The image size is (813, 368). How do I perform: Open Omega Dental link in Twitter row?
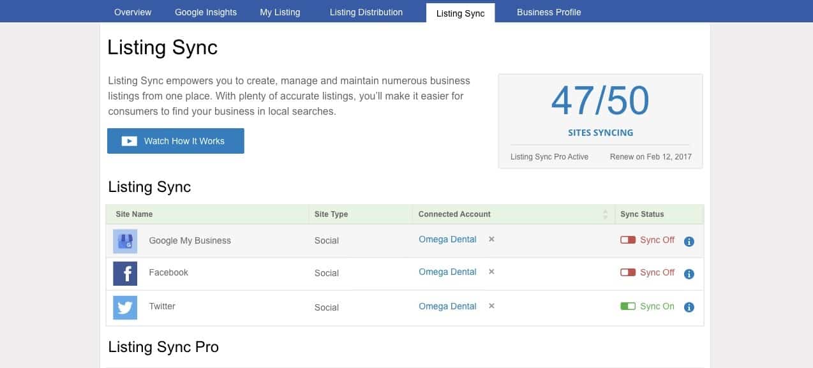point(447,306)
